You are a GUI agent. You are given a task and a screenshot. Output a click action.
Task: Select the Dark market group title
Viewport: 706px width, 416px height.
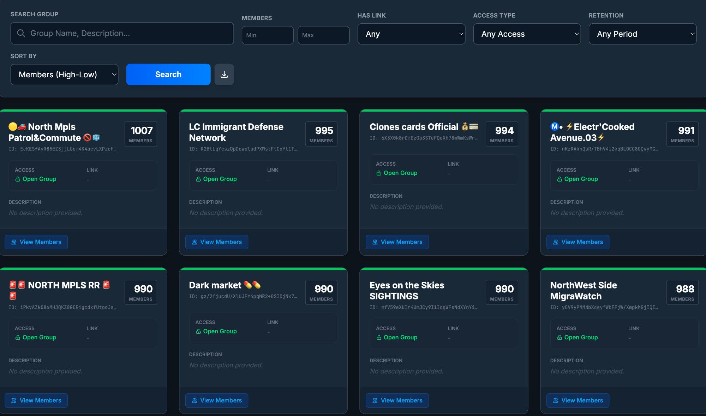click(215, 285)
